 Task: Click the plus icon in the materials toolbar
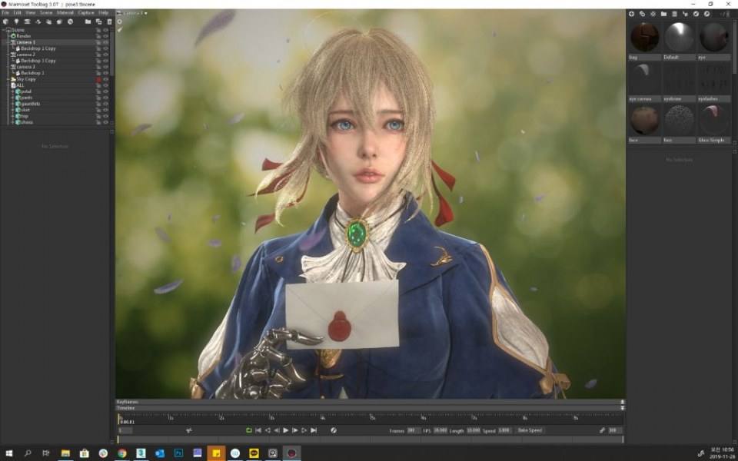(632, 14)
